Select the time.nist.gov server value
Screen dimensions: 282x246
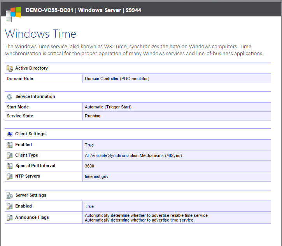pos(96,177)
